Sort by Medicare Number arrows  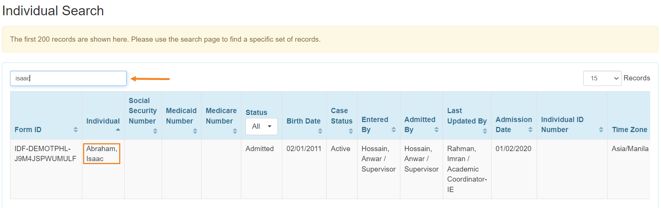point(235,131)
